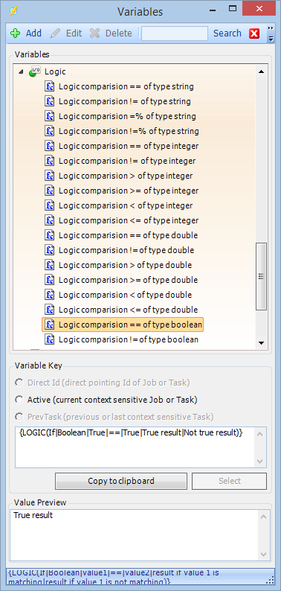This screenshot has width=281, height=591.
Task: Click the Logic folder I/O icon
Action: tap(35, 71)
